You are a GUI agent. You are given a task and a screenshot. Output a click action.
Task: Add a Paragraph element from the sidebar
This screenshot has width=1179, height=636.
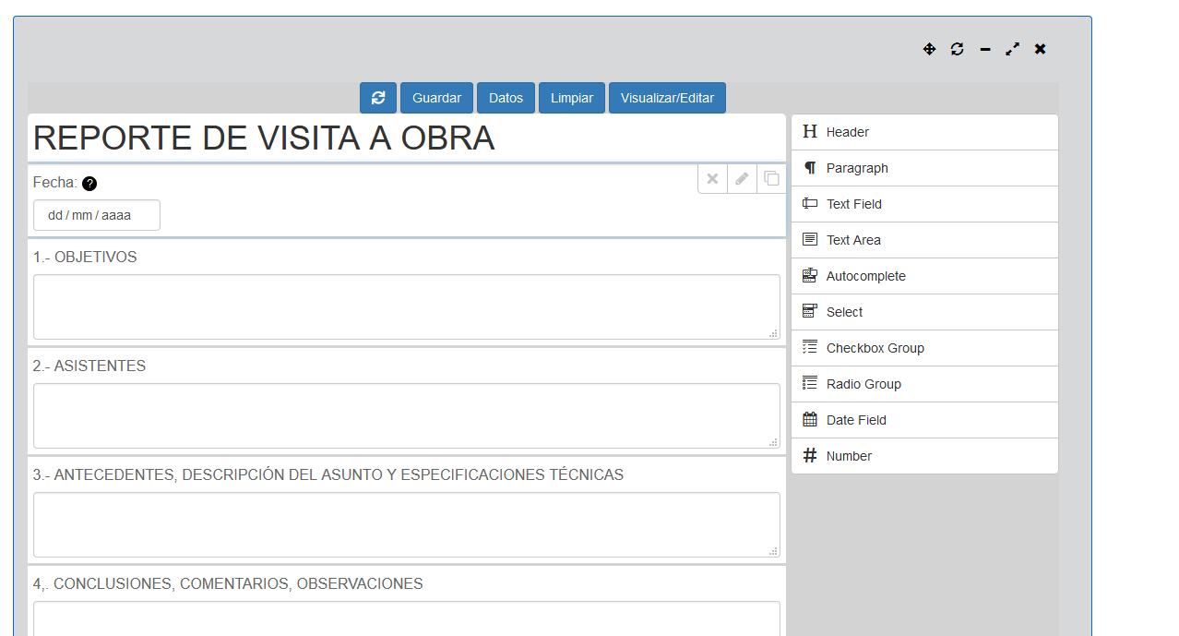coord(924,168)
